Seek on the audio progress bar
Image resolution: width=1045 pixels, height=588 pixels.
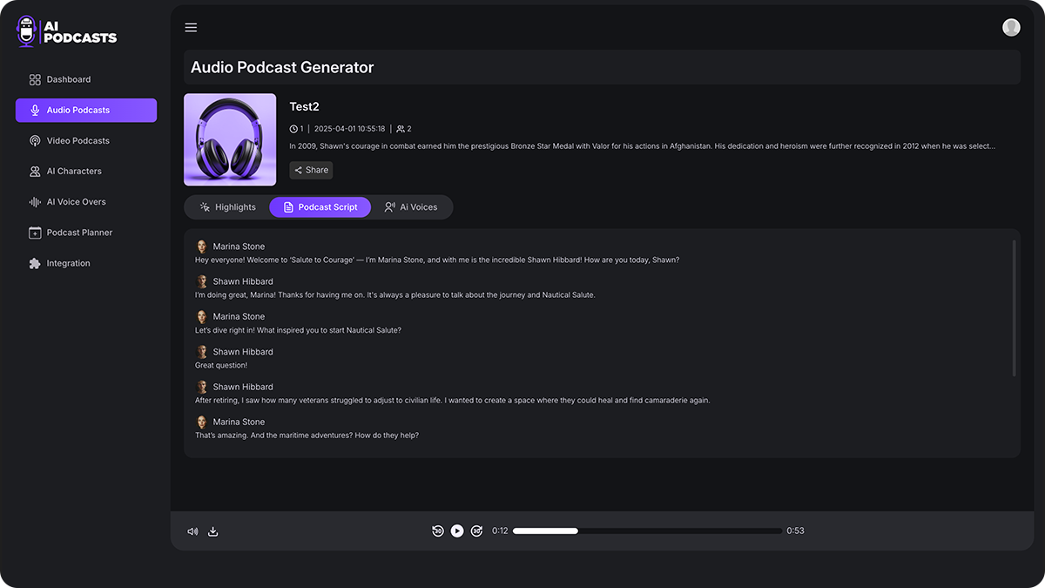click(x=647, y=531)
